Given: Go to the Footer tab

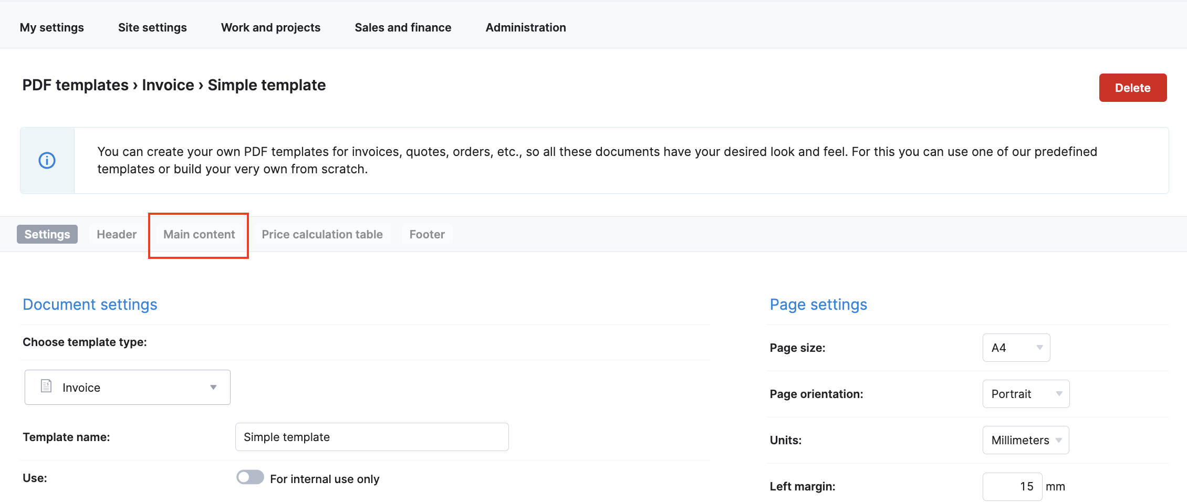Looking at the screenshot, I should (x=427, y=234).
